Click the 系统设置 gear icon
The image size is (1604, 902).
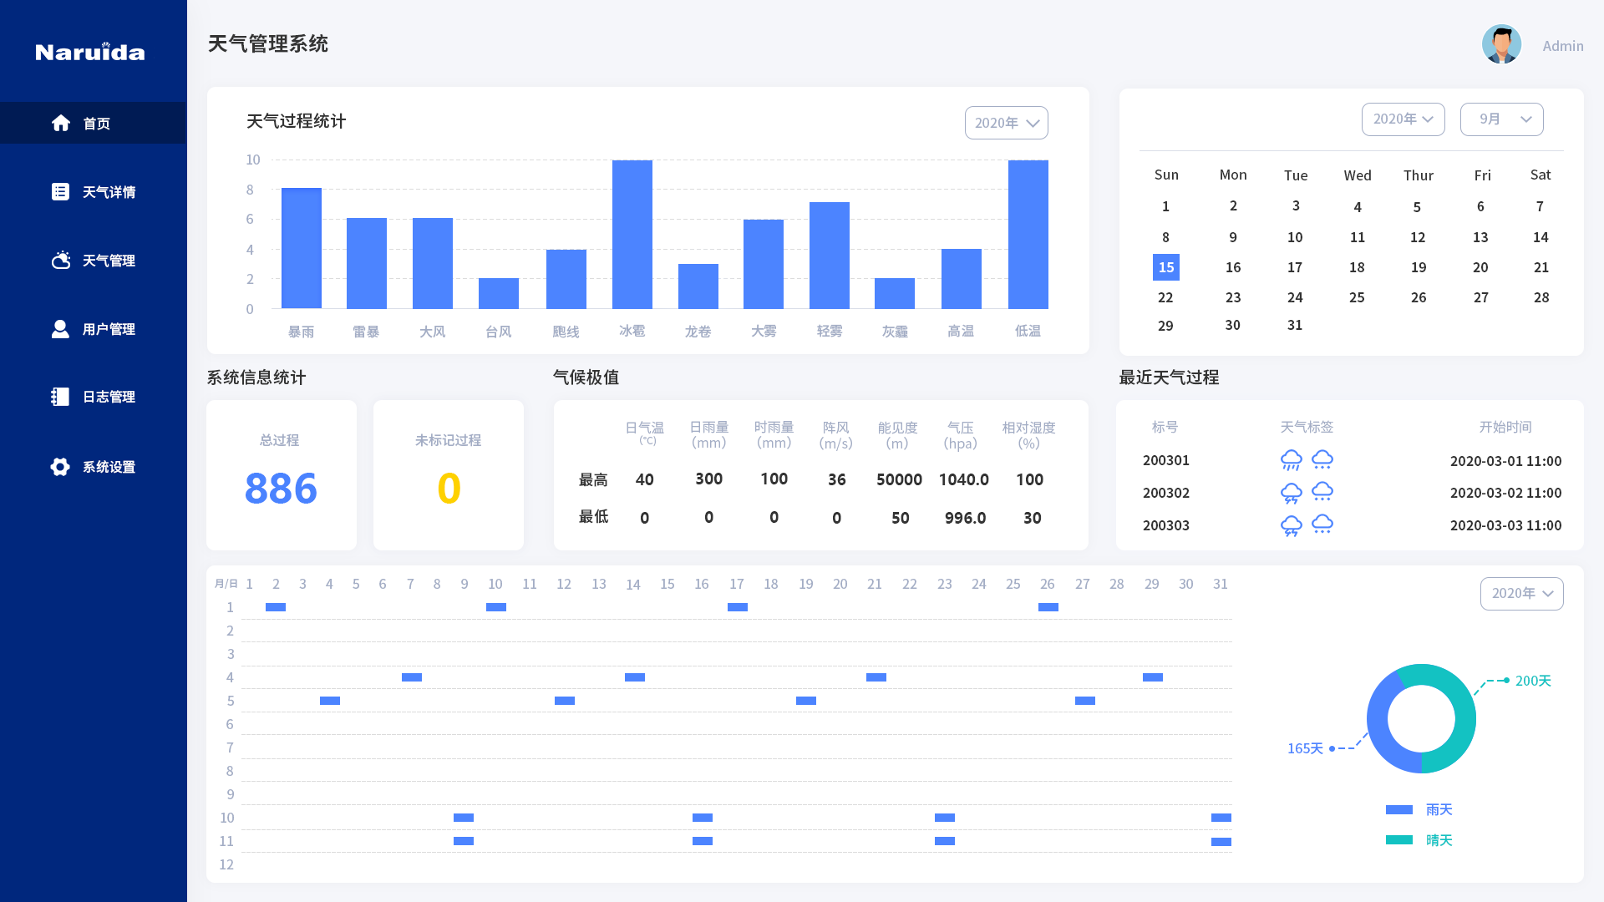coord(60,467)
